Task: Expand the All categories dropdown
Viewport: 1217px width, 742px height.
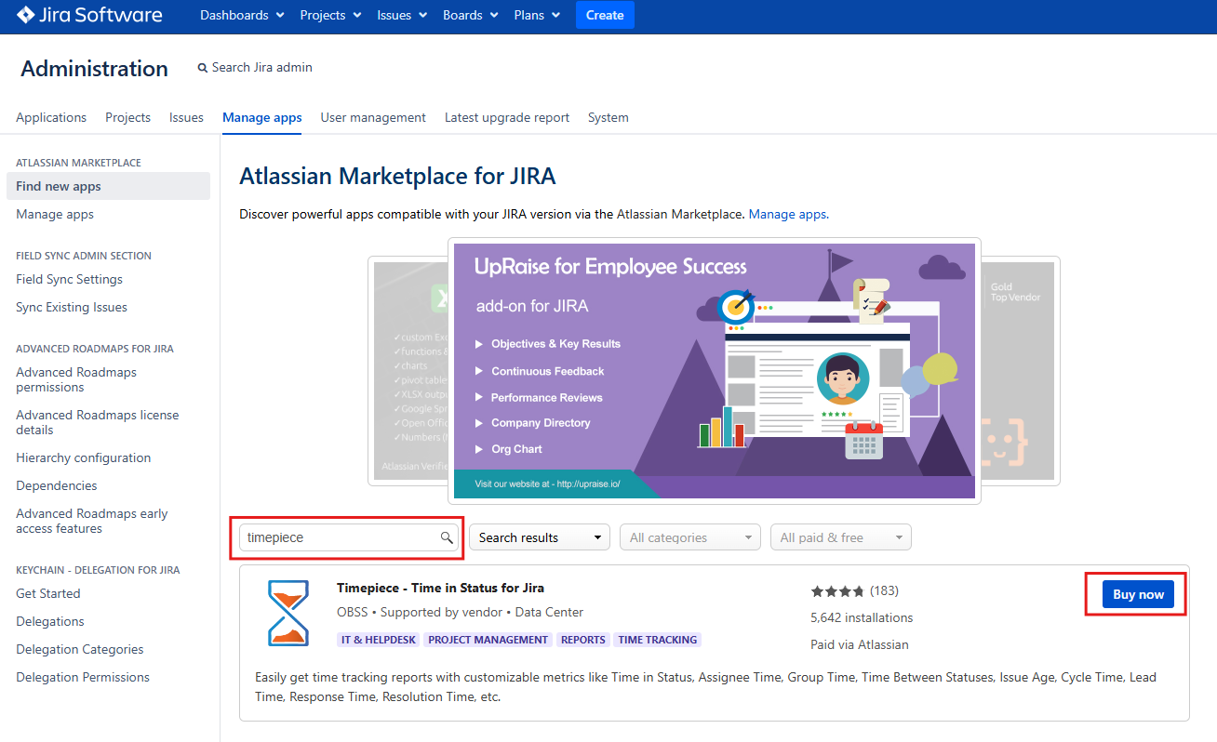Action: (x=689, y=537)
